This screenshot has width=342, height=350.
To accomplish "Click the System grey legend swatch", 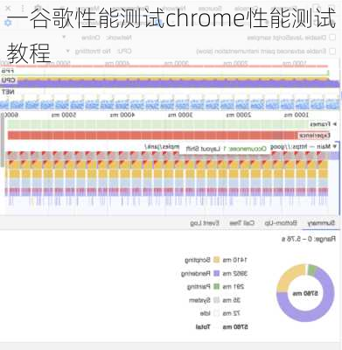I will (216, 300).
